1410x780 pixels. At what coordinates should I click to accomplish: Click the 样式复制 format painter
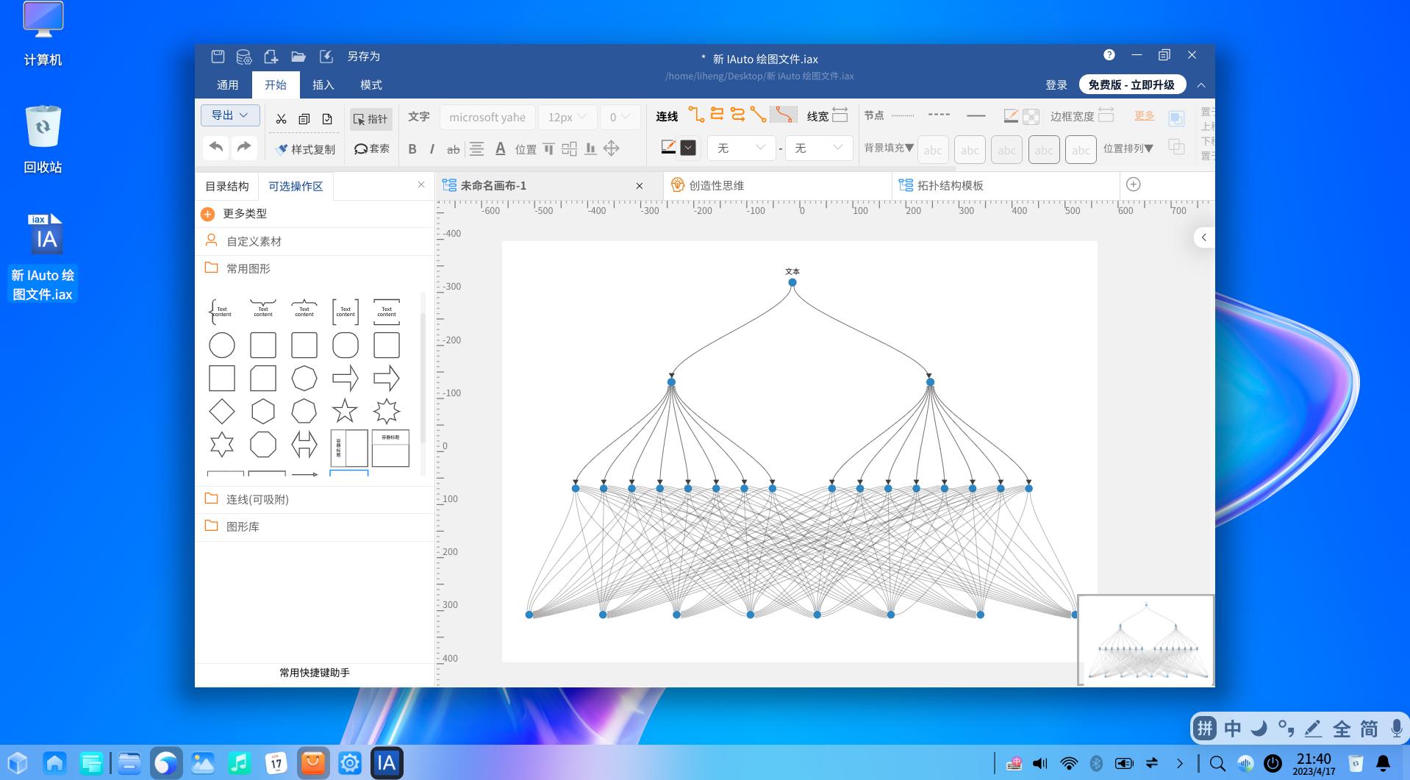[x=305, y=149]
